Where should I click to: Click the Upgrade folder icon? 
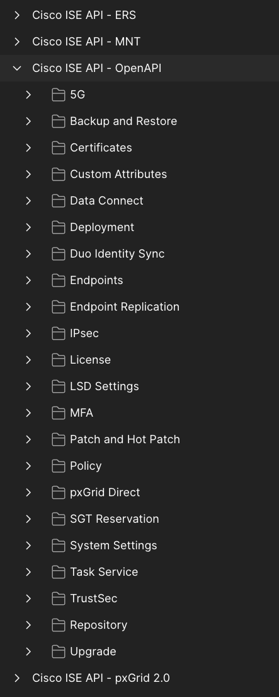[x=59, y=652]
